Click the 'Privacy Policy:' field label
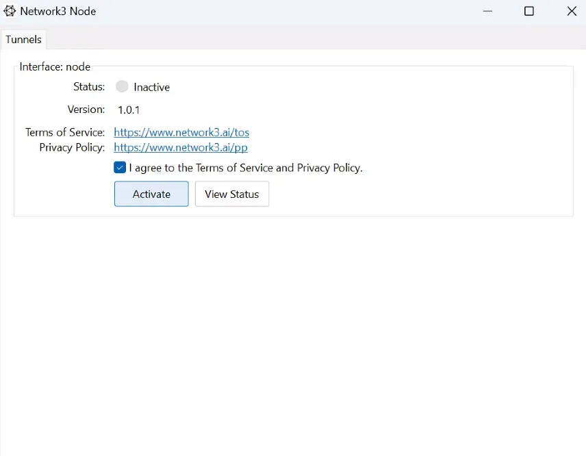Screen dimensions: 586x456 tap(72, 147)
